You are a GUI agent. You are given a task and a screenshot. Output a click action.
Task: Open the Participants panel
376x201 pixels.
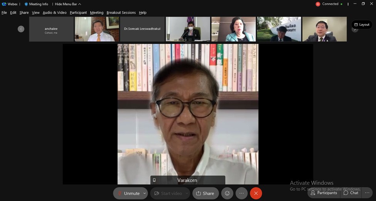(324, 193)
